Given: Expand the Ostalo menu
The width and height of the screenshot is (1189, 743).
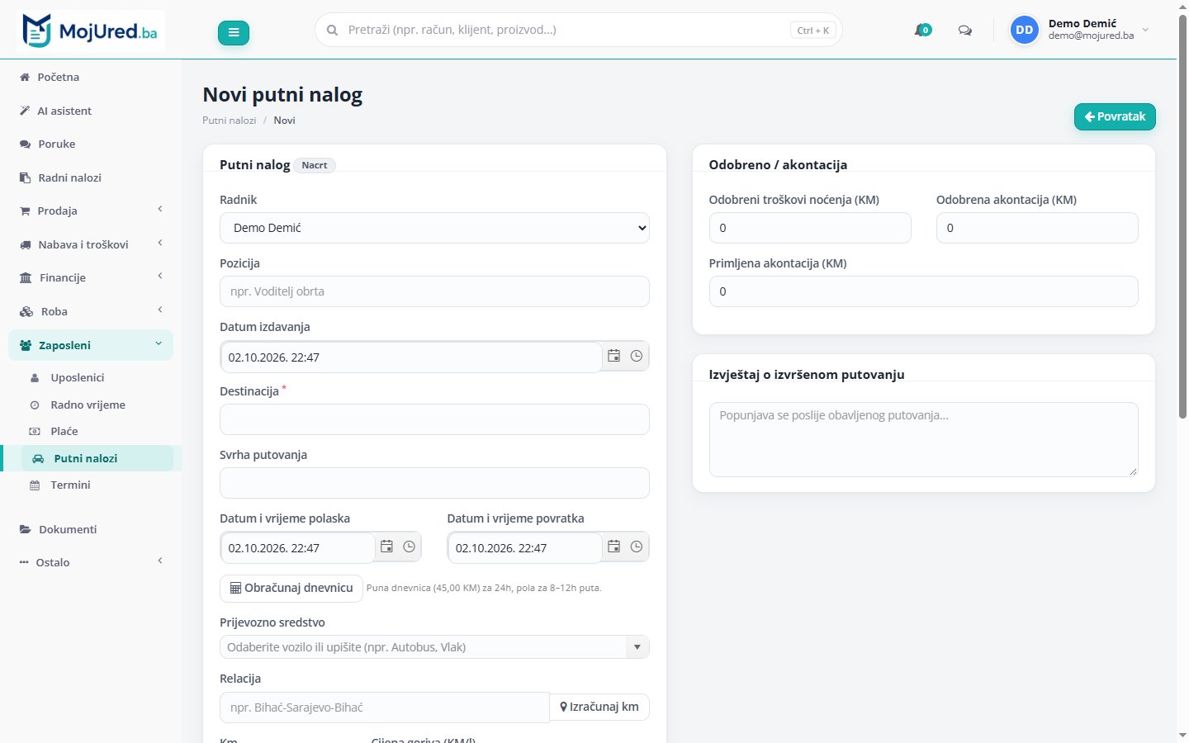Looking at the screenshot, I should pos(91,562).
